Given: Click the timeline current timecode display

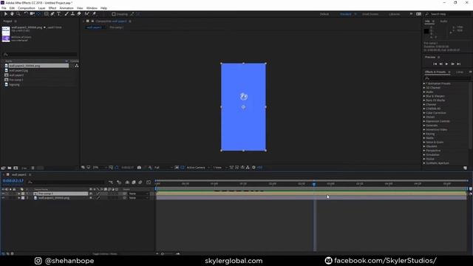Looking at the screenshot, I should [13, 180].
